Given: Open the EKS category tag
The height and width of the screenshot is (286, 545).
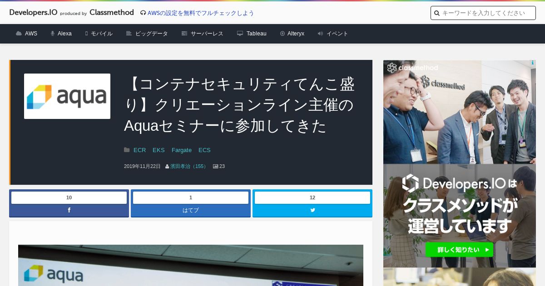Looking at the screenshot, I should coord(159,150).
